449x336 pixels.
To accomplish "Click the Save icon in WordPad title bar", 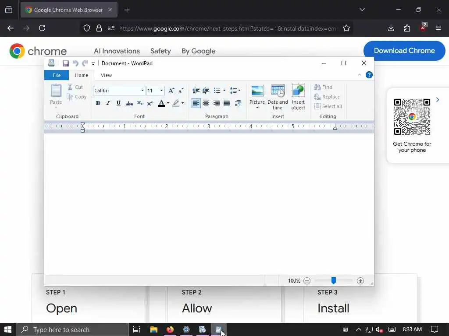I will 66,63.
